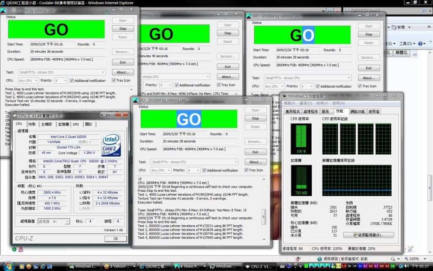433x271 pixels.
Task: Open Priority dropdown in the 40-seconds window
Action: pyautogui.click(x=166, y=85)
